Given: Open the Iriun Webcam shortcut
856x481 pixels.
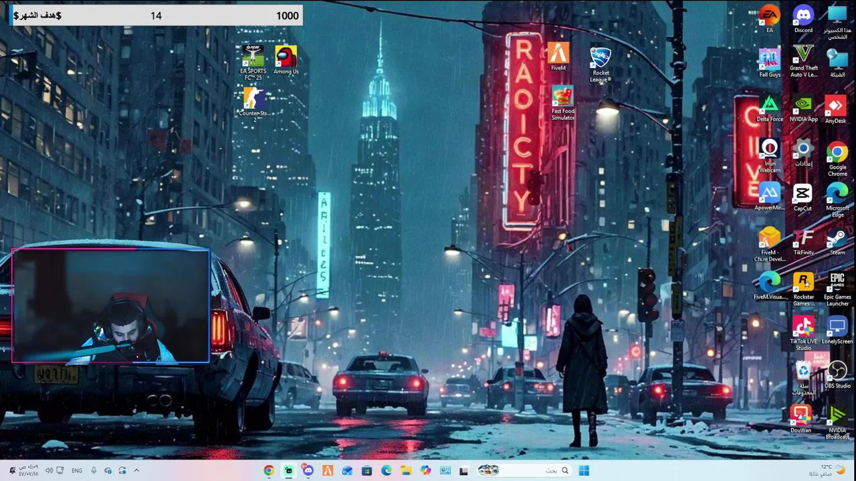Looking at the screenshot, I should [x=769, y=156].
